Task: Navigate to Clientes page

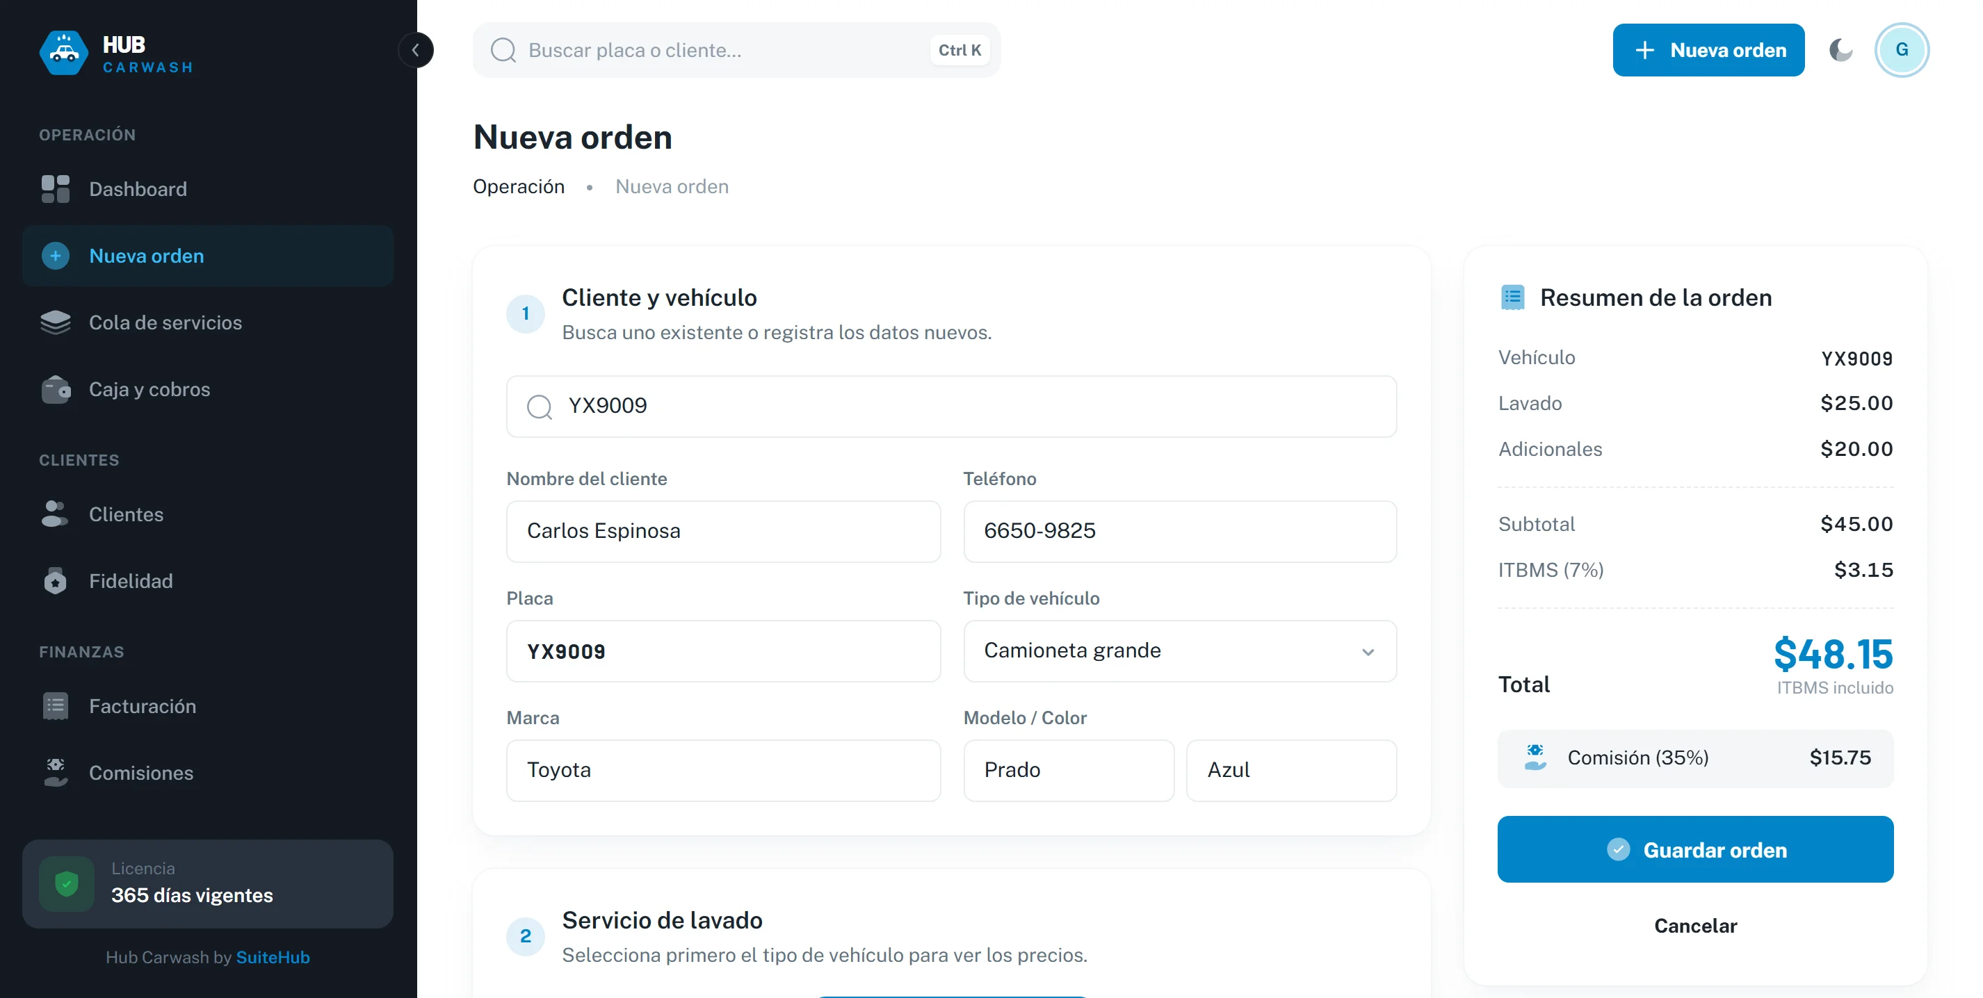Action: click(x=208, y=515)
